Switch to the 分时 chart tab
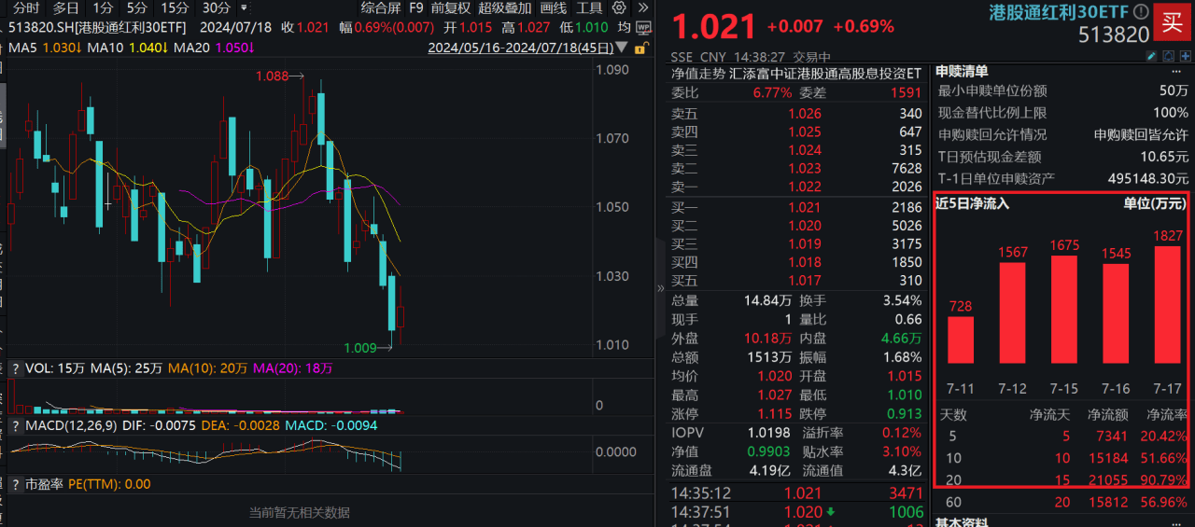Screen dimensions: 1195x527 coord(27,7)
